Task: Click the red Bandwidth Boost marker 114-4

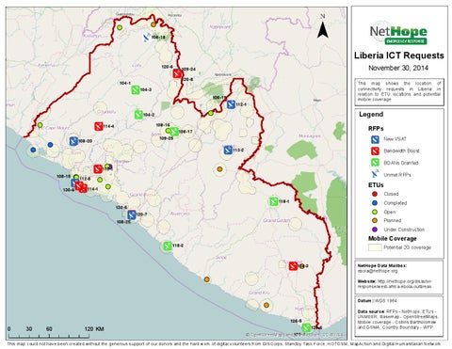Action: coord(99,126)
